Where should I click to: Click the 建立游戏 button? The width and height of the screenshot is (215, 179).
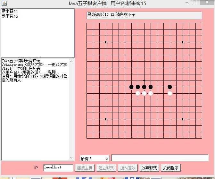tap(106, 168)
